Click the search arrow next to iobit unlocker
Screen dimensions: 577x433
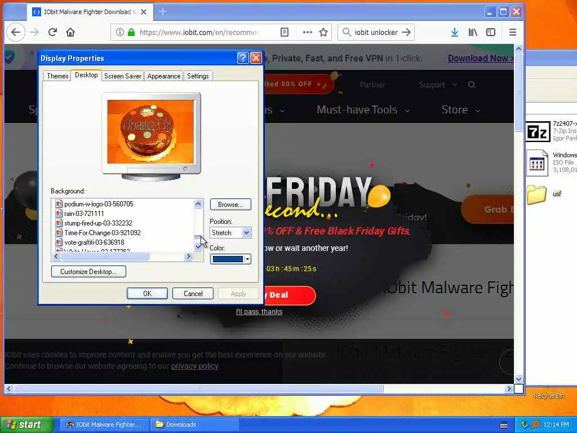(x=406, y=32)
